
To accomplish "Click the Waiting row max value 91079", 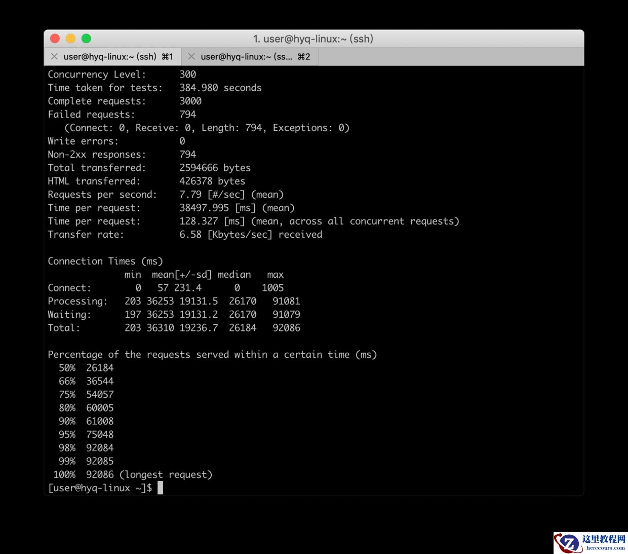I will tap(287, 314).
